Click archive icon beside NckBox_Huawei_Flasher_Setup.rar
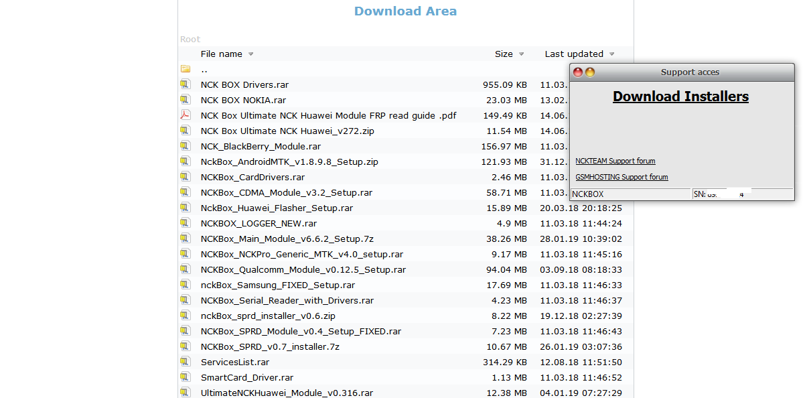Viewport: 807px width, 398px height. tap(186, 208)
